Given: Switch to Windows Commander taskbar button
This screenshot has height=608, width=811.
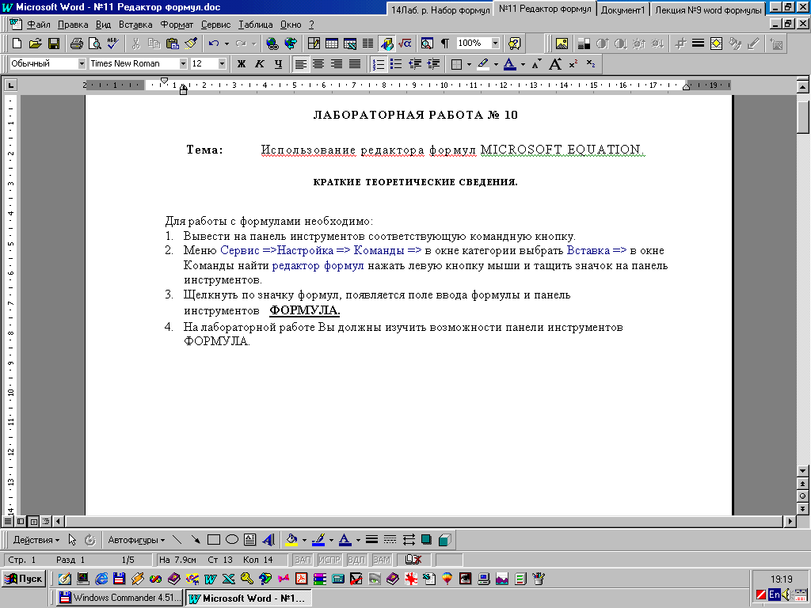Looking at the screenshot, I should pyautogui.click(x=120, y=598).
